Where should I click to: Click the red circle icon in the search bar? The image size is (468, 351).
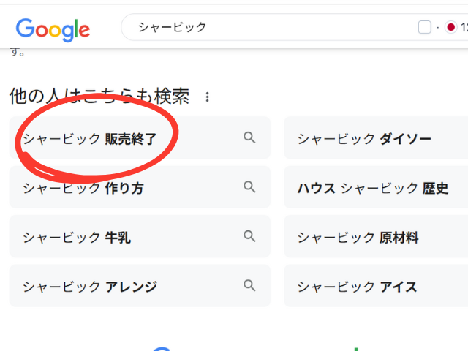coord(450,27)
